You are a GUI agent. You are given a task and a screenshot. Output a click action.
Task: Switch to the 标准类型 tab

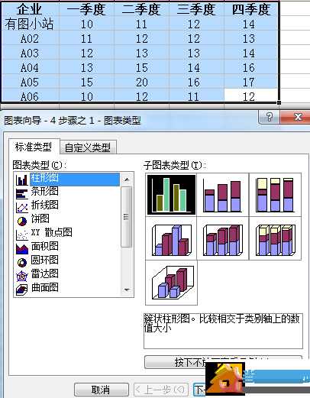coord(34,147)
